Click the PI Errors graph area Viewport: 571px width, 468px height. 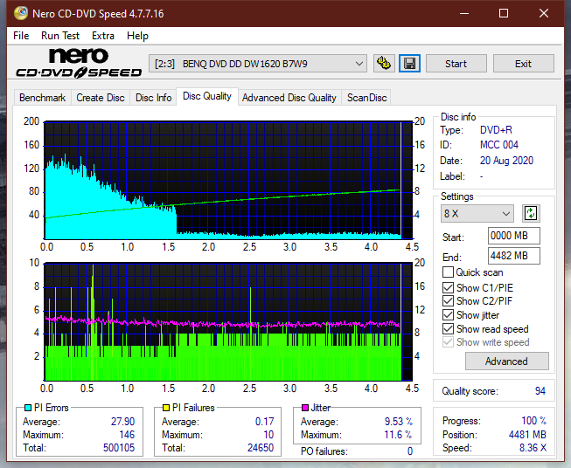[x=228, y=181]
